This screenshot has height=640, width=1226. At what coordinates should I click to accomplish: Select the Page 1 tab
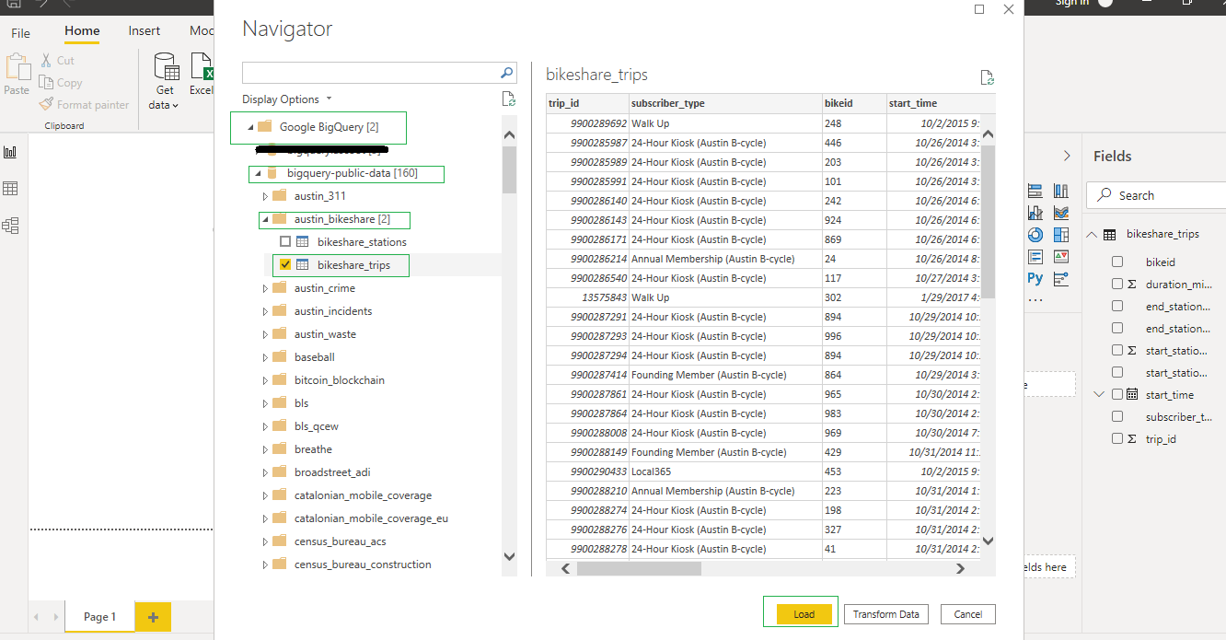(99, 617)
